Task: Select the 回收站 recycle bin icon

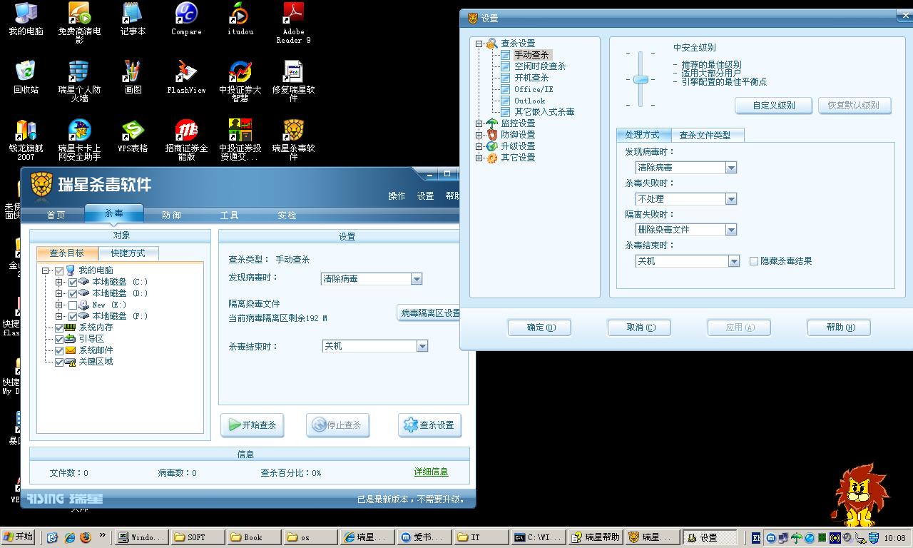Action: coord(26,77)
